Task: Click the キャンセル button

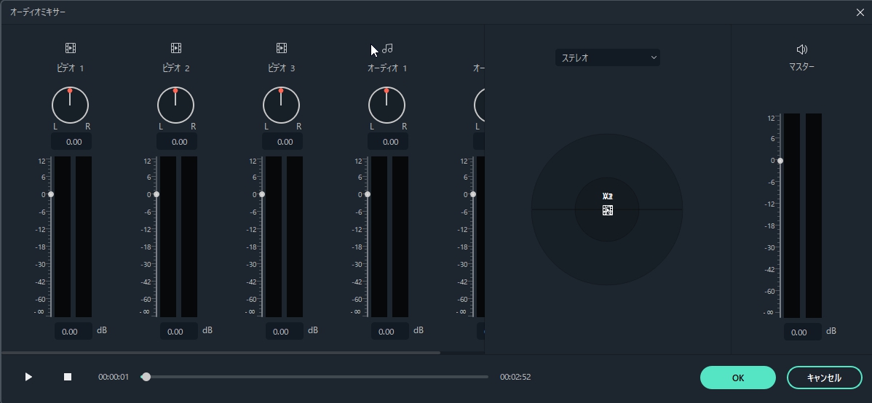Action: point(824,378)
